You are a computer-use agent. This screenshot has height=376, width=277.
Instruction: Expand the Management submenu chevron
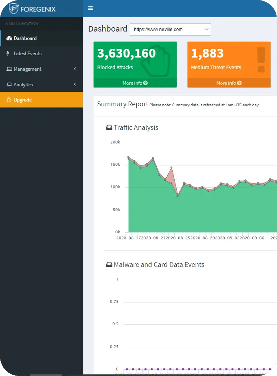point(75,69)
